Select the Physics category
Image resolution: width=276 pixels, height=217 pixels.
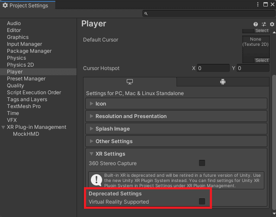point(16,58)
